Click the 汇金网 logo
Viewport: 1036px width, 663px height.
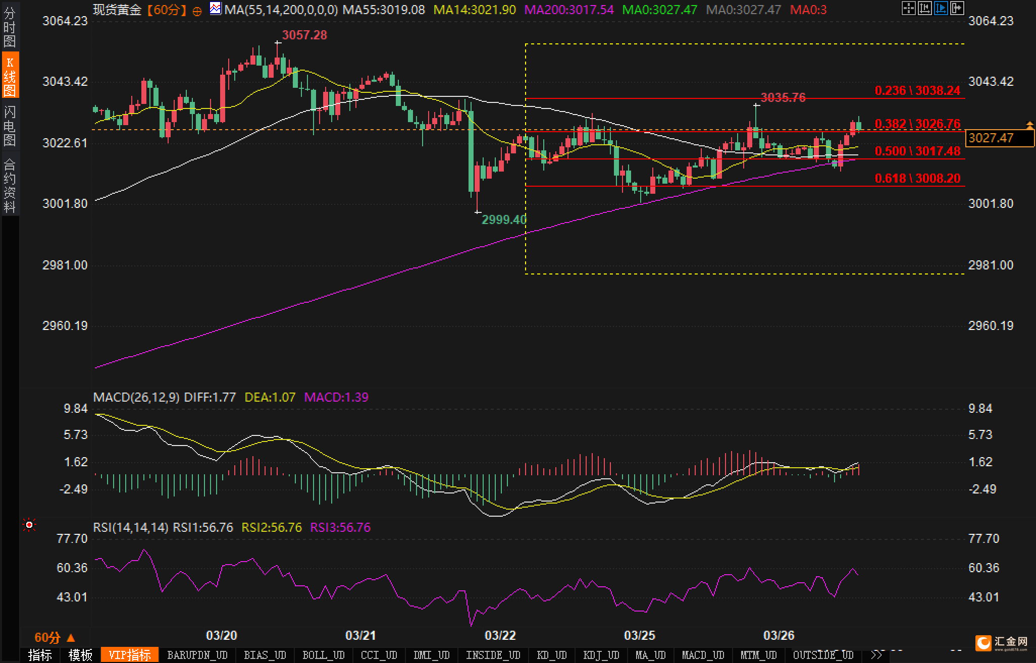[1002, 642]
